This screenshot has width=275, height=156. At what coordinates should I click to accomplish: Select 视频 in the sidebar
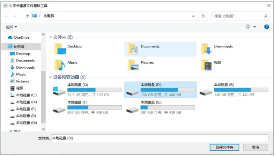[x=17, y=88]
